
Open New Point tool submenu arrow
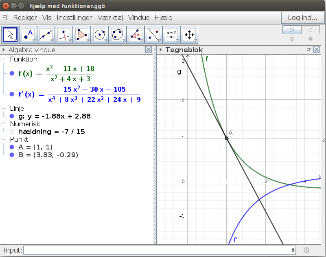34,40
